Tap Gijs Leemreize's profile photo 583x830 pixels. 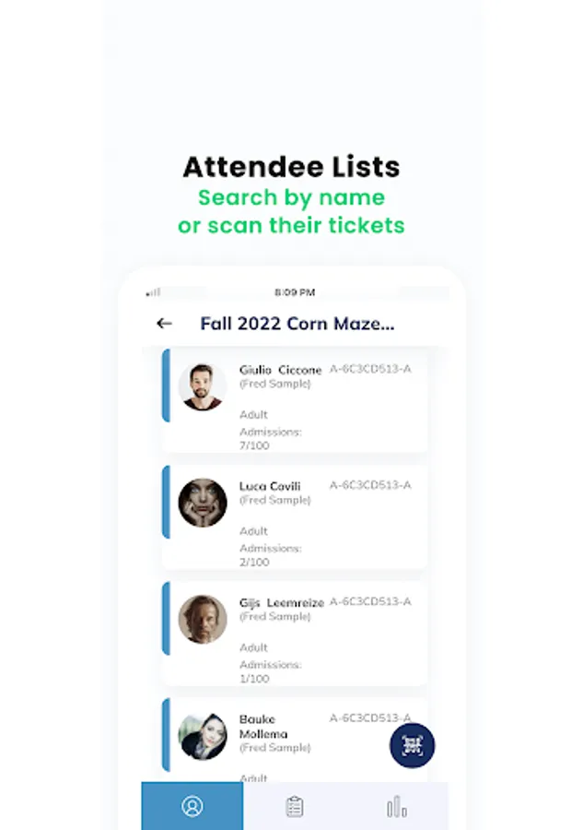tap(203, 620)
